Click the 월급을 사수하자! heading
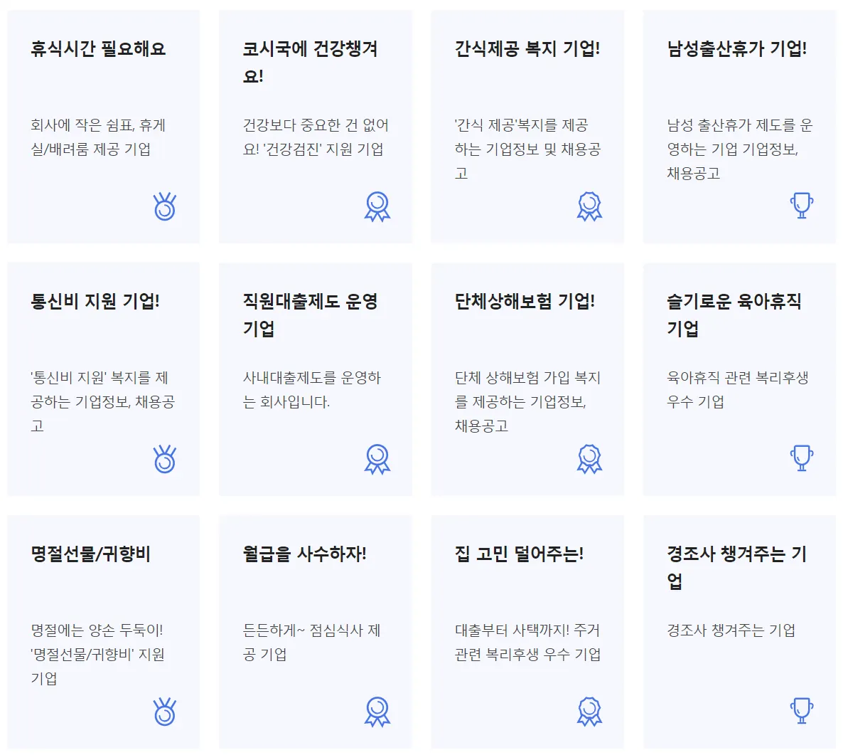843x755 pixels. (304, 554)
